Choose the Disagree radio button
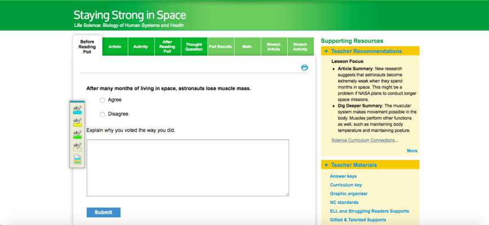This screenshot has height=225, width=489. coord(103,115)
